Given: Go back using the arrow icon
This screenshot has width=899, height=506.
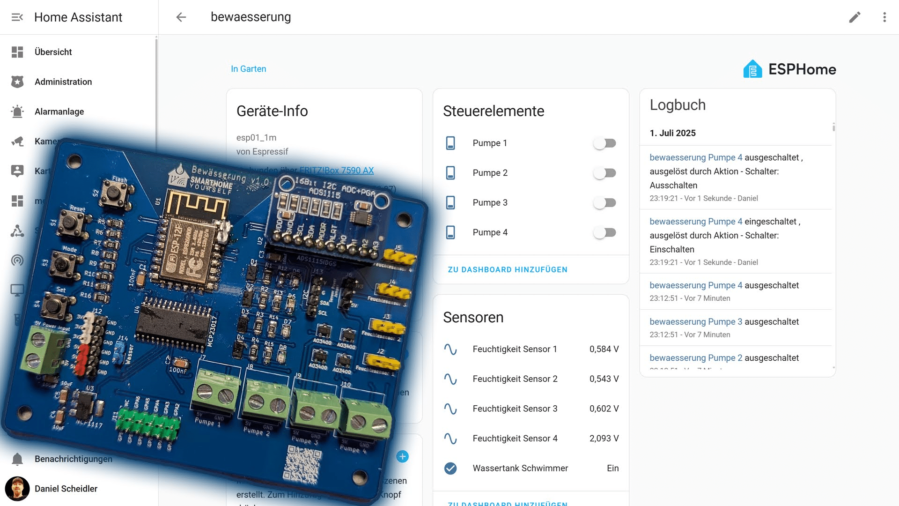Looking at the screenshot, I should pos(181,17).
